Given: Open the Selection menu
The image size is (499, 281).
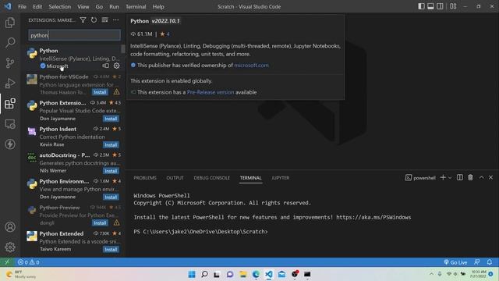Looking at the screenshot, I should click(x=59, y=7).
